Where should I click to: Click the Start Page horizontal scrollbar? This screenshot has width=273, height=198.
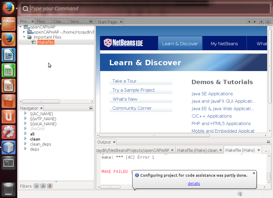pyautogui.click(x=154, y=135)
